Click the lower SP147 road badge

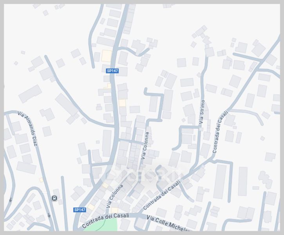point(80,210)
